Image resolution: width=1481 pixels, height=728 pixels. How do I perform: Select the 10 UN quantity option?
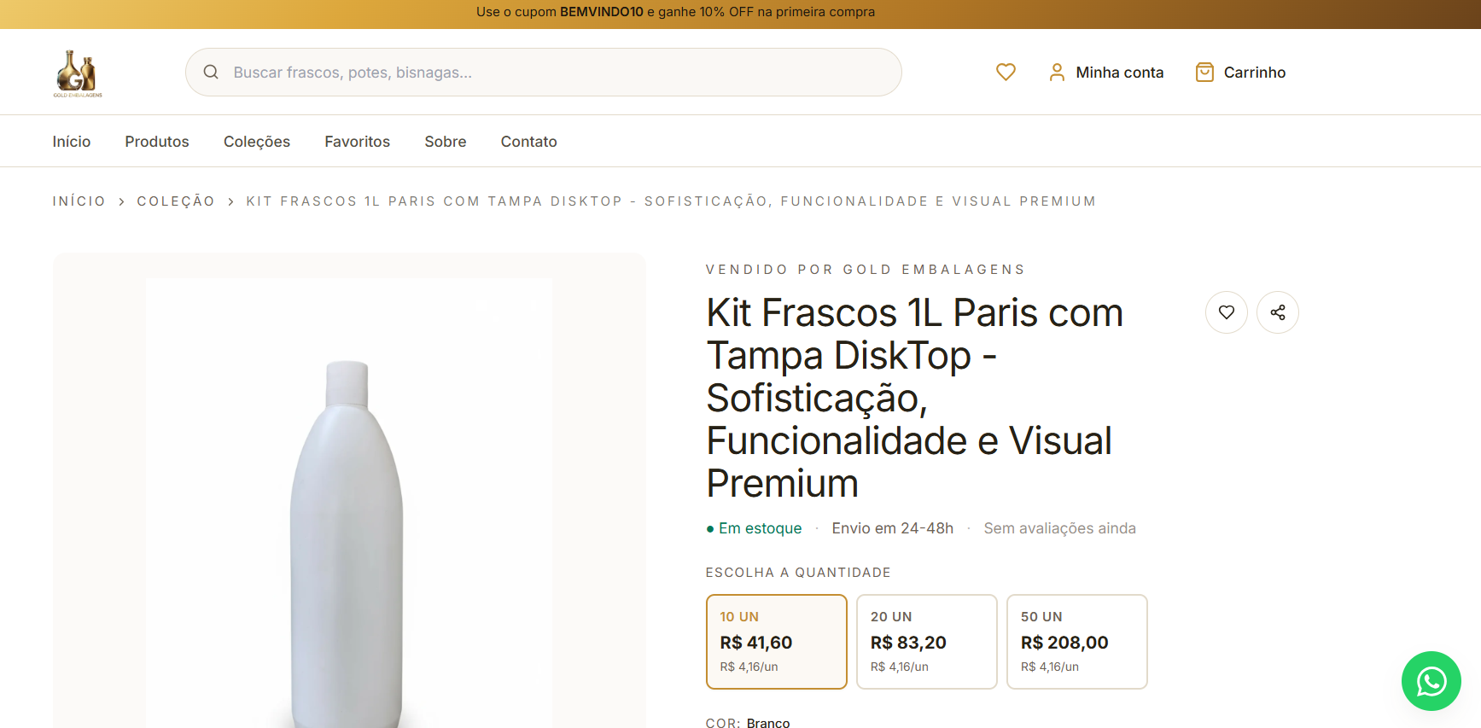[x=777, y=642]
